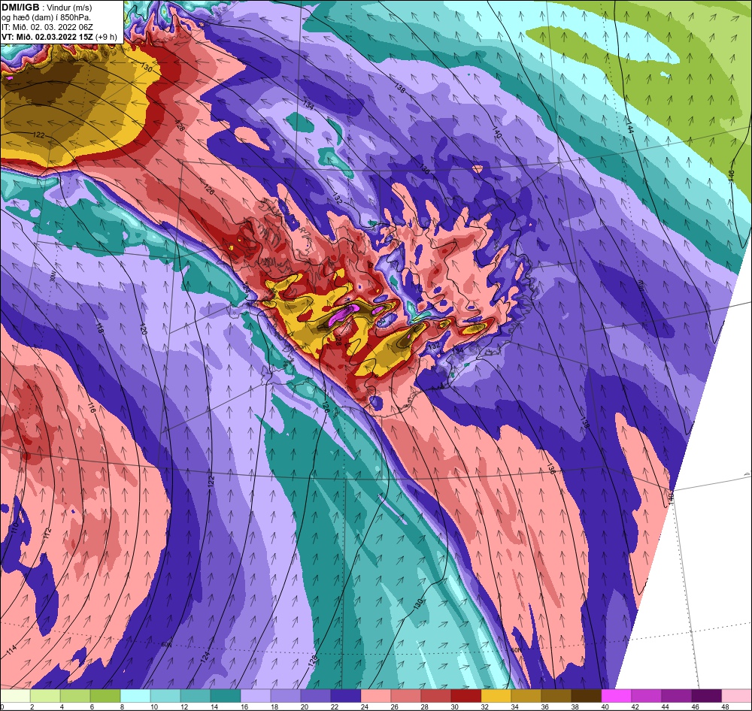Click legend tick label '16'
This screenshot has height=711, width=752.
pyautogui.click(x=244, y=706)
